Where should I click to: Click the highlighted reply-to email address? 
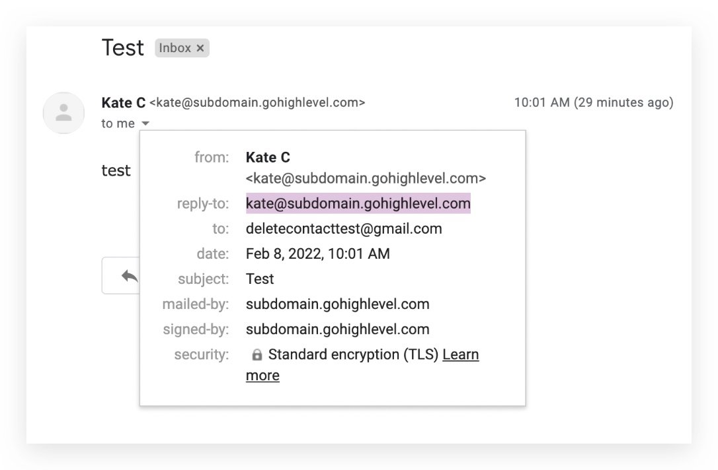coord(358,203)
